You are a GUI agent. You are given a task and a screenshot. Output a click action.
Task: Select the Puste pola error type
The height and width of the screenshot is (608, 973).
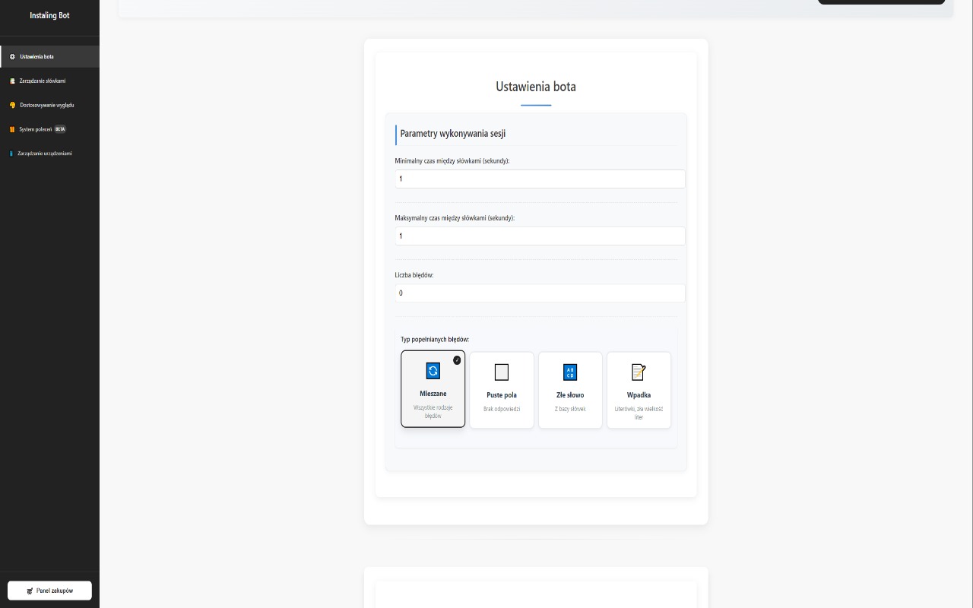[x=501, y=390]
